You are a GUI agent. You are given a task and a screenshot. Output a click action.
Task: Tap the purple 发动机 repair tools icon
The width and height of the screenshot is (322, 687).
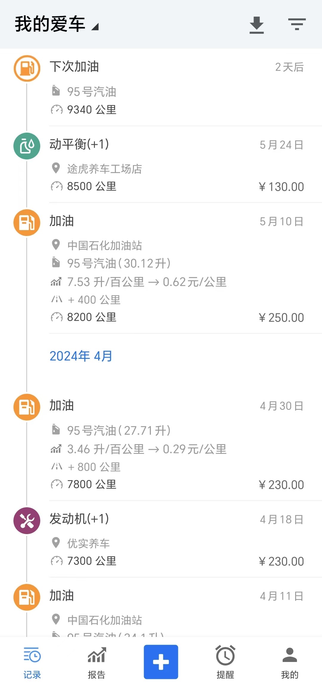pyautogui.click(x=27, y=521)
